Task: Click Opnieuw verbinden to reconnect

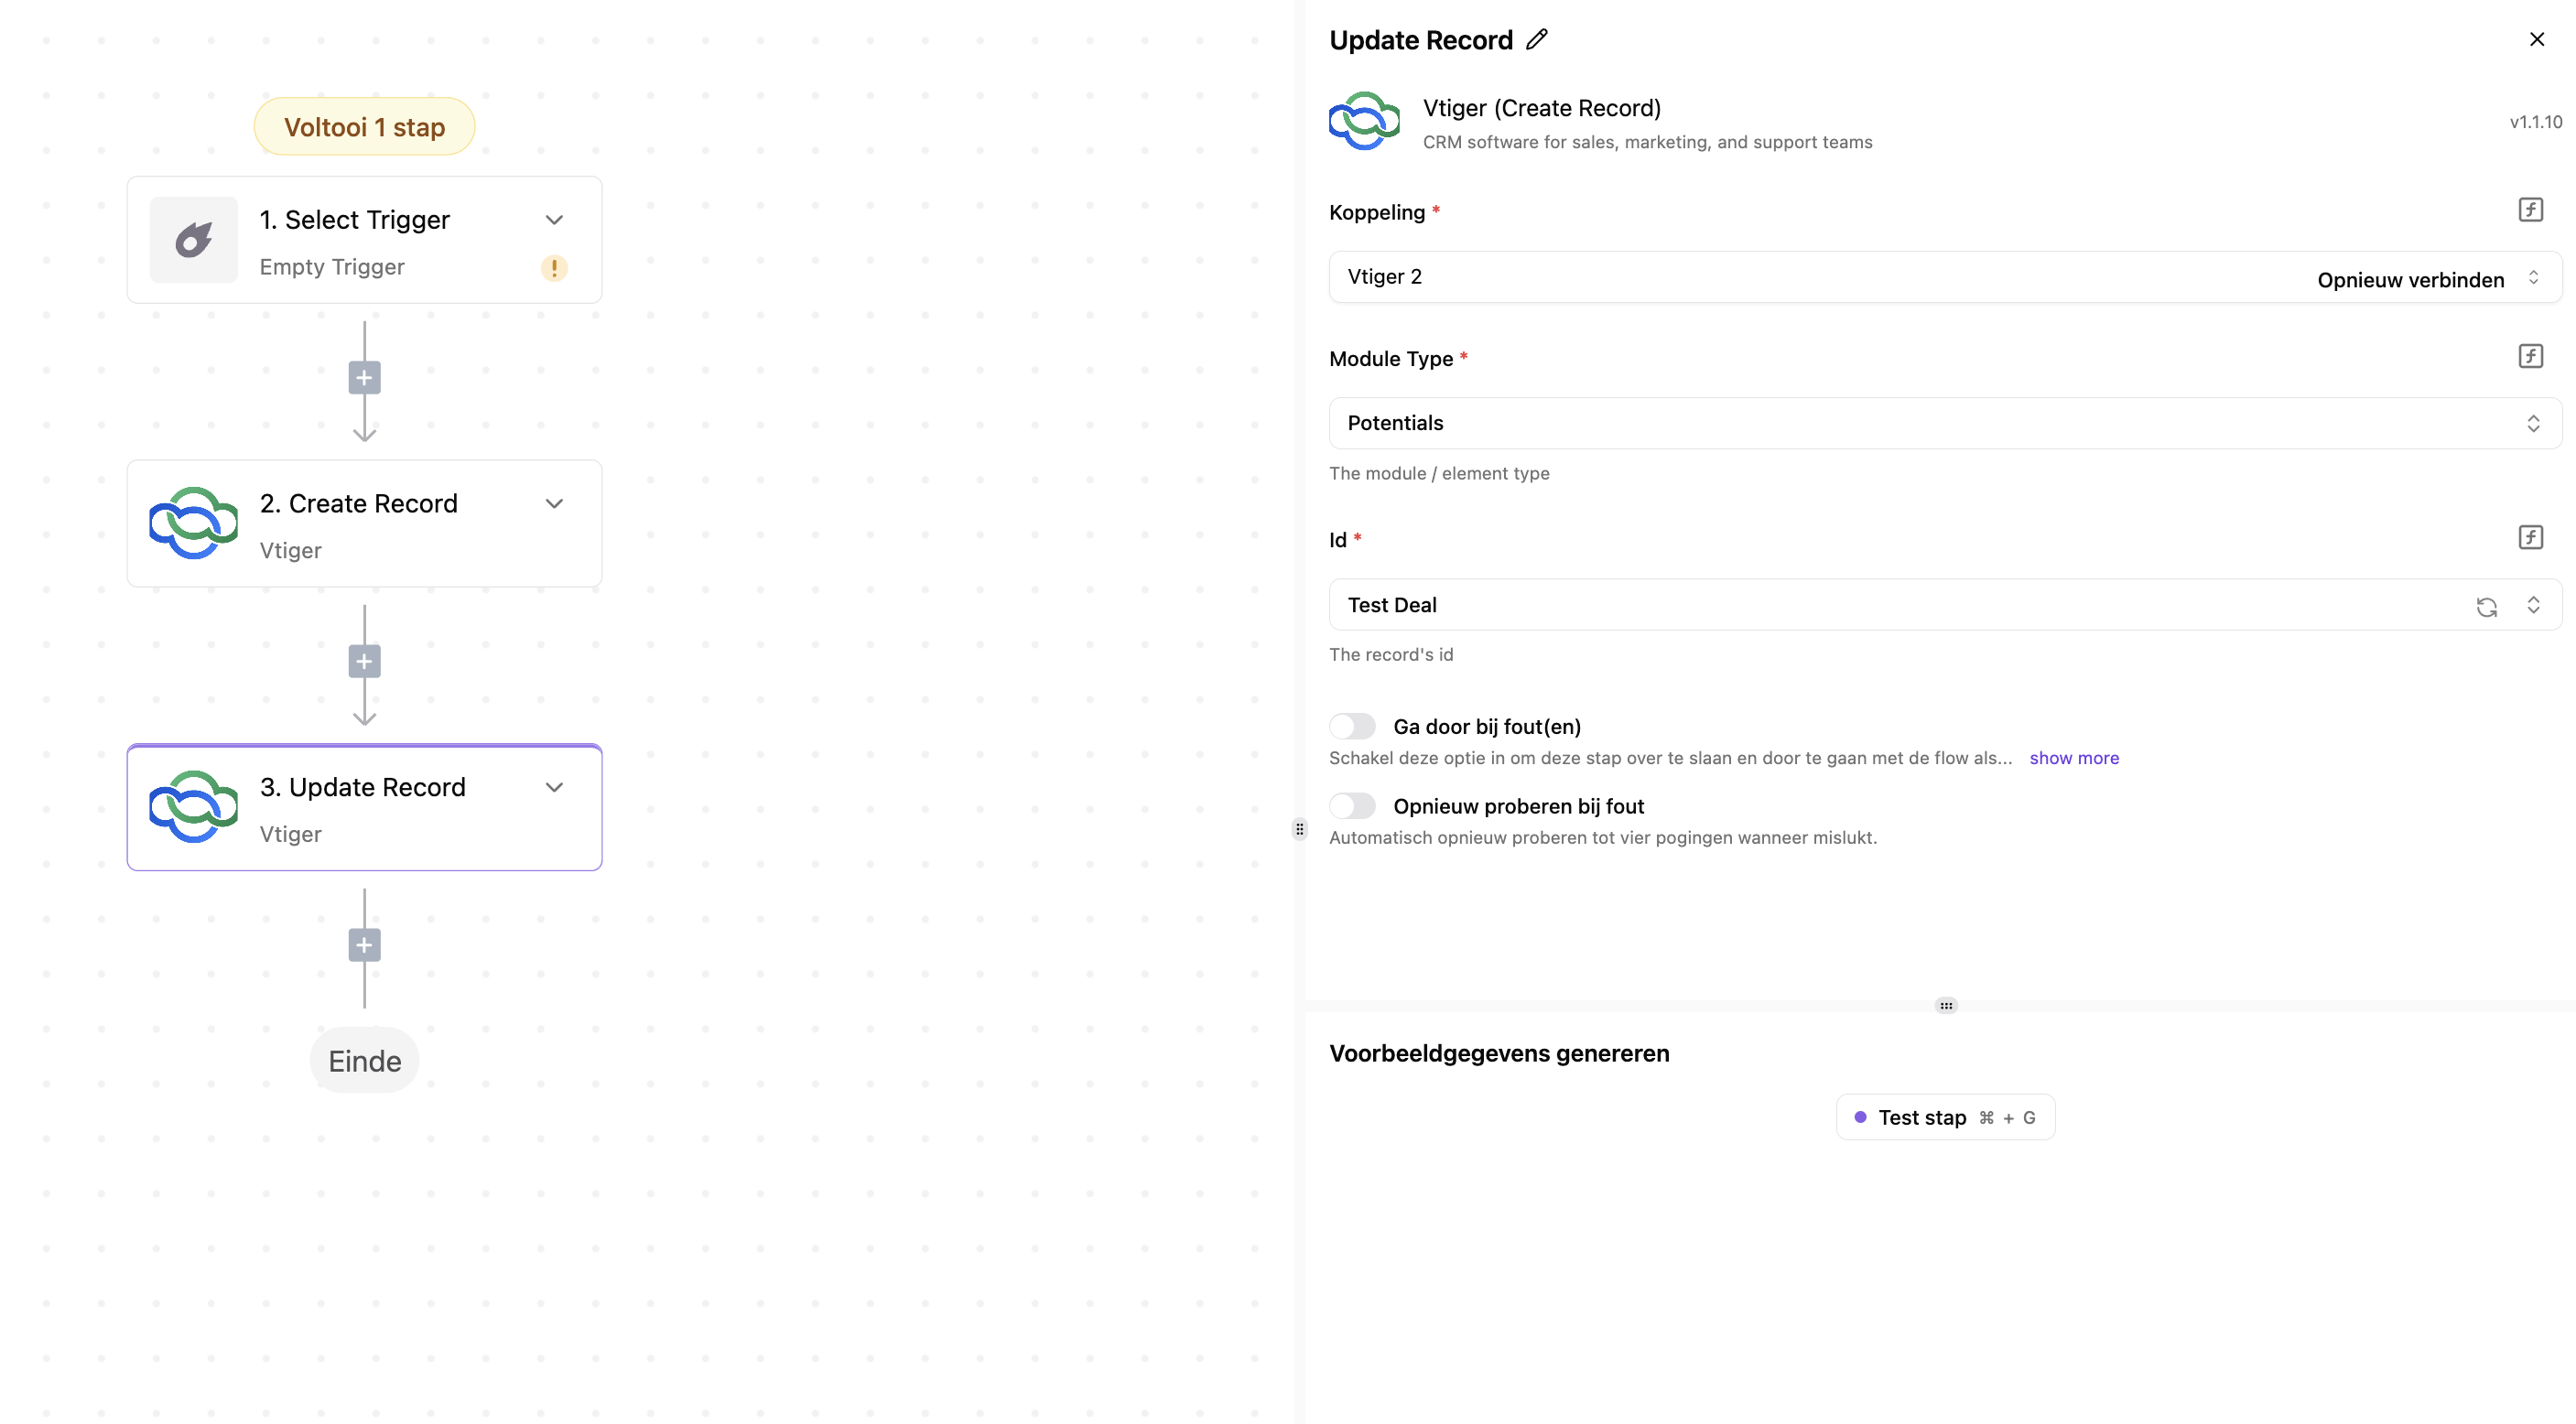Action: click(x=2410, y=280)
